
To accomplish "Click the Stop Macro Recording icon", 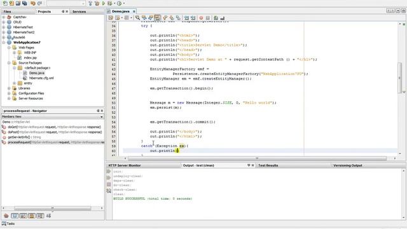I will coord(208,18).
